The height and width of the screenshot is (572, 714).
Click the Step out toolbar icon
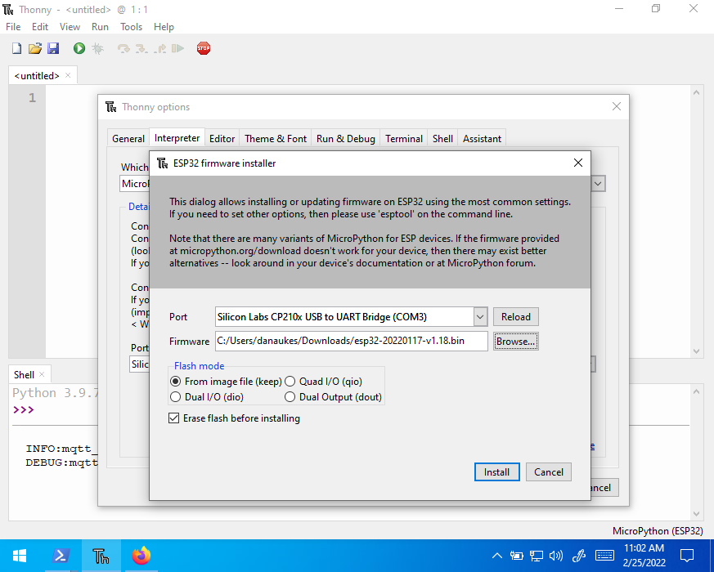coord(159,48)
